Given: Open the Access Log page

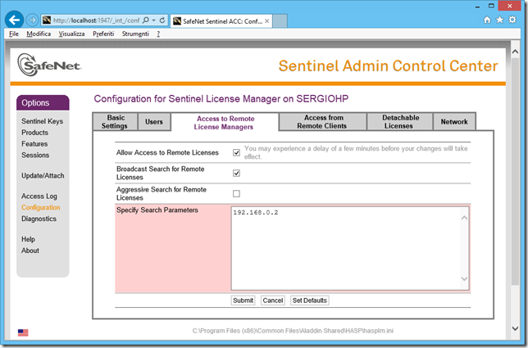Looking at the screenshot, I should click(39, 197).
